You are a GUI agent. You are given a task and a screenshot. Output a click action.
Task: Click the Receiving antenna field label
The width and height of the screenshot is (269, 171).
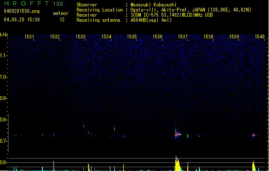[x=98, y=20]
